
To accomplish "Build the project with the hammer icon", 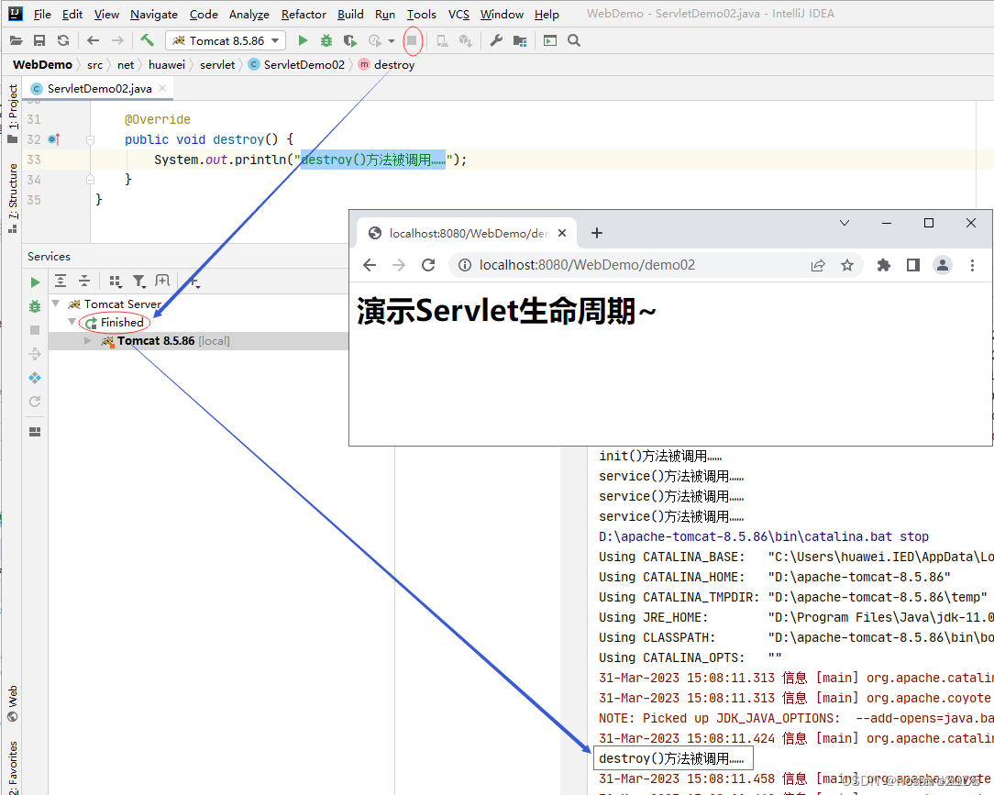I will [x=147, y=40].
